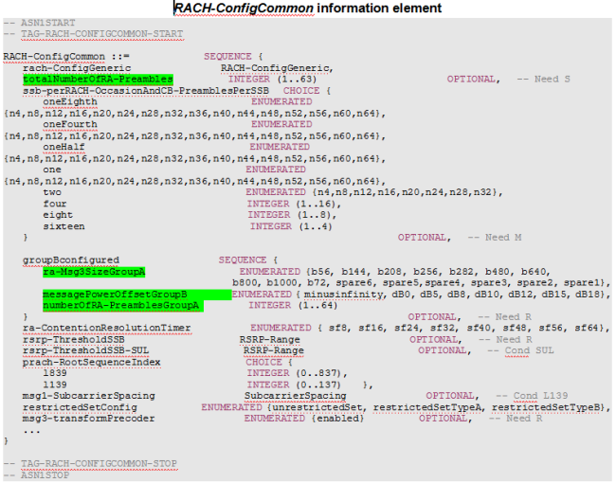Screen dimensions: 616x483
Task: Select 'ssb-perRACH-OccasionAndCB-PreamblesPerSSB' field name
Action: [146, 91]
